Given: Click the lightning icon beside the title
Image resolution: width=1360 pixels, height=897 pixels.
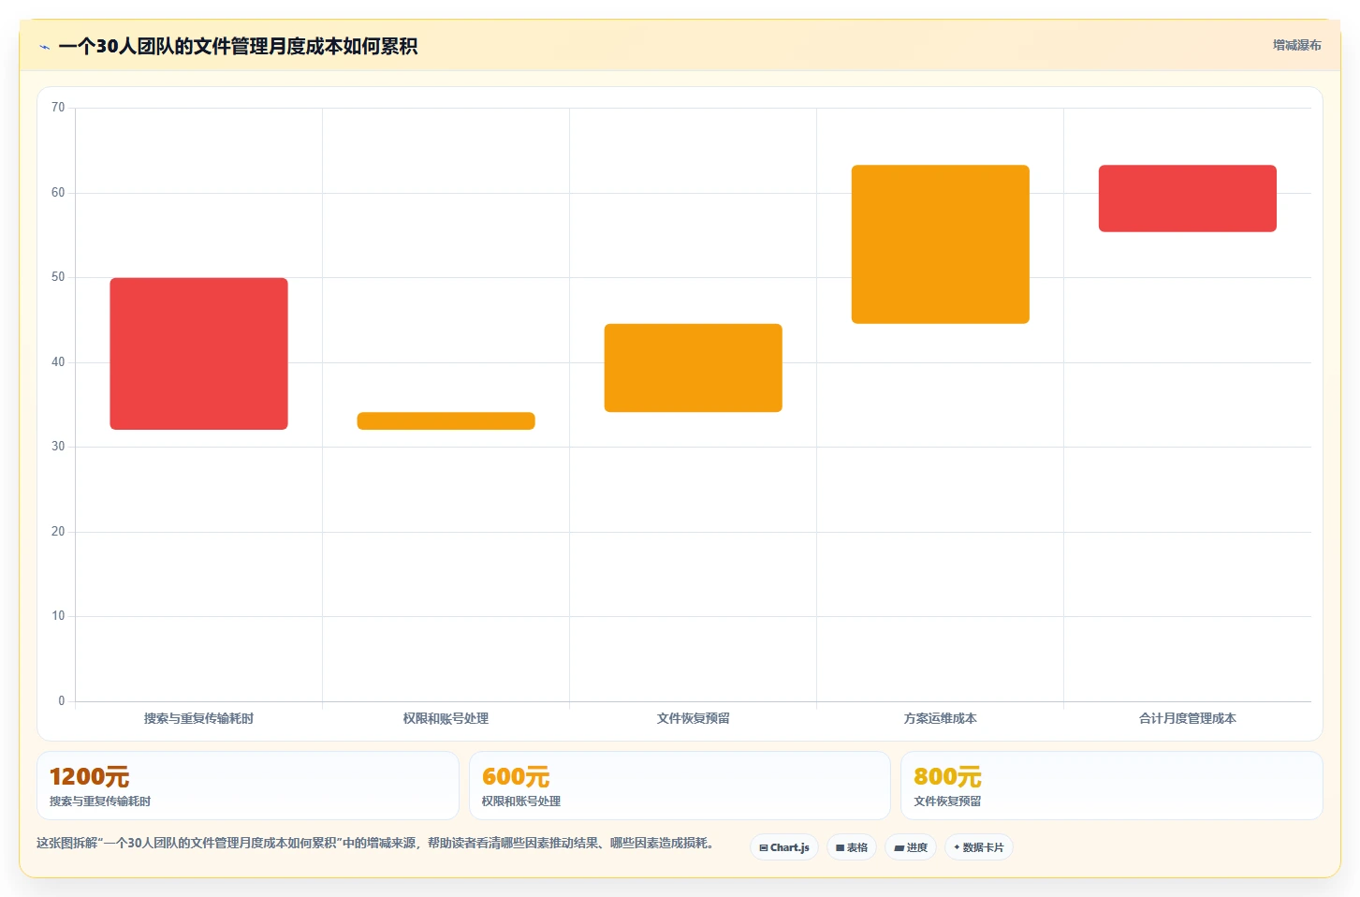Looking at the screenshot, I should [x=44, y=47].
